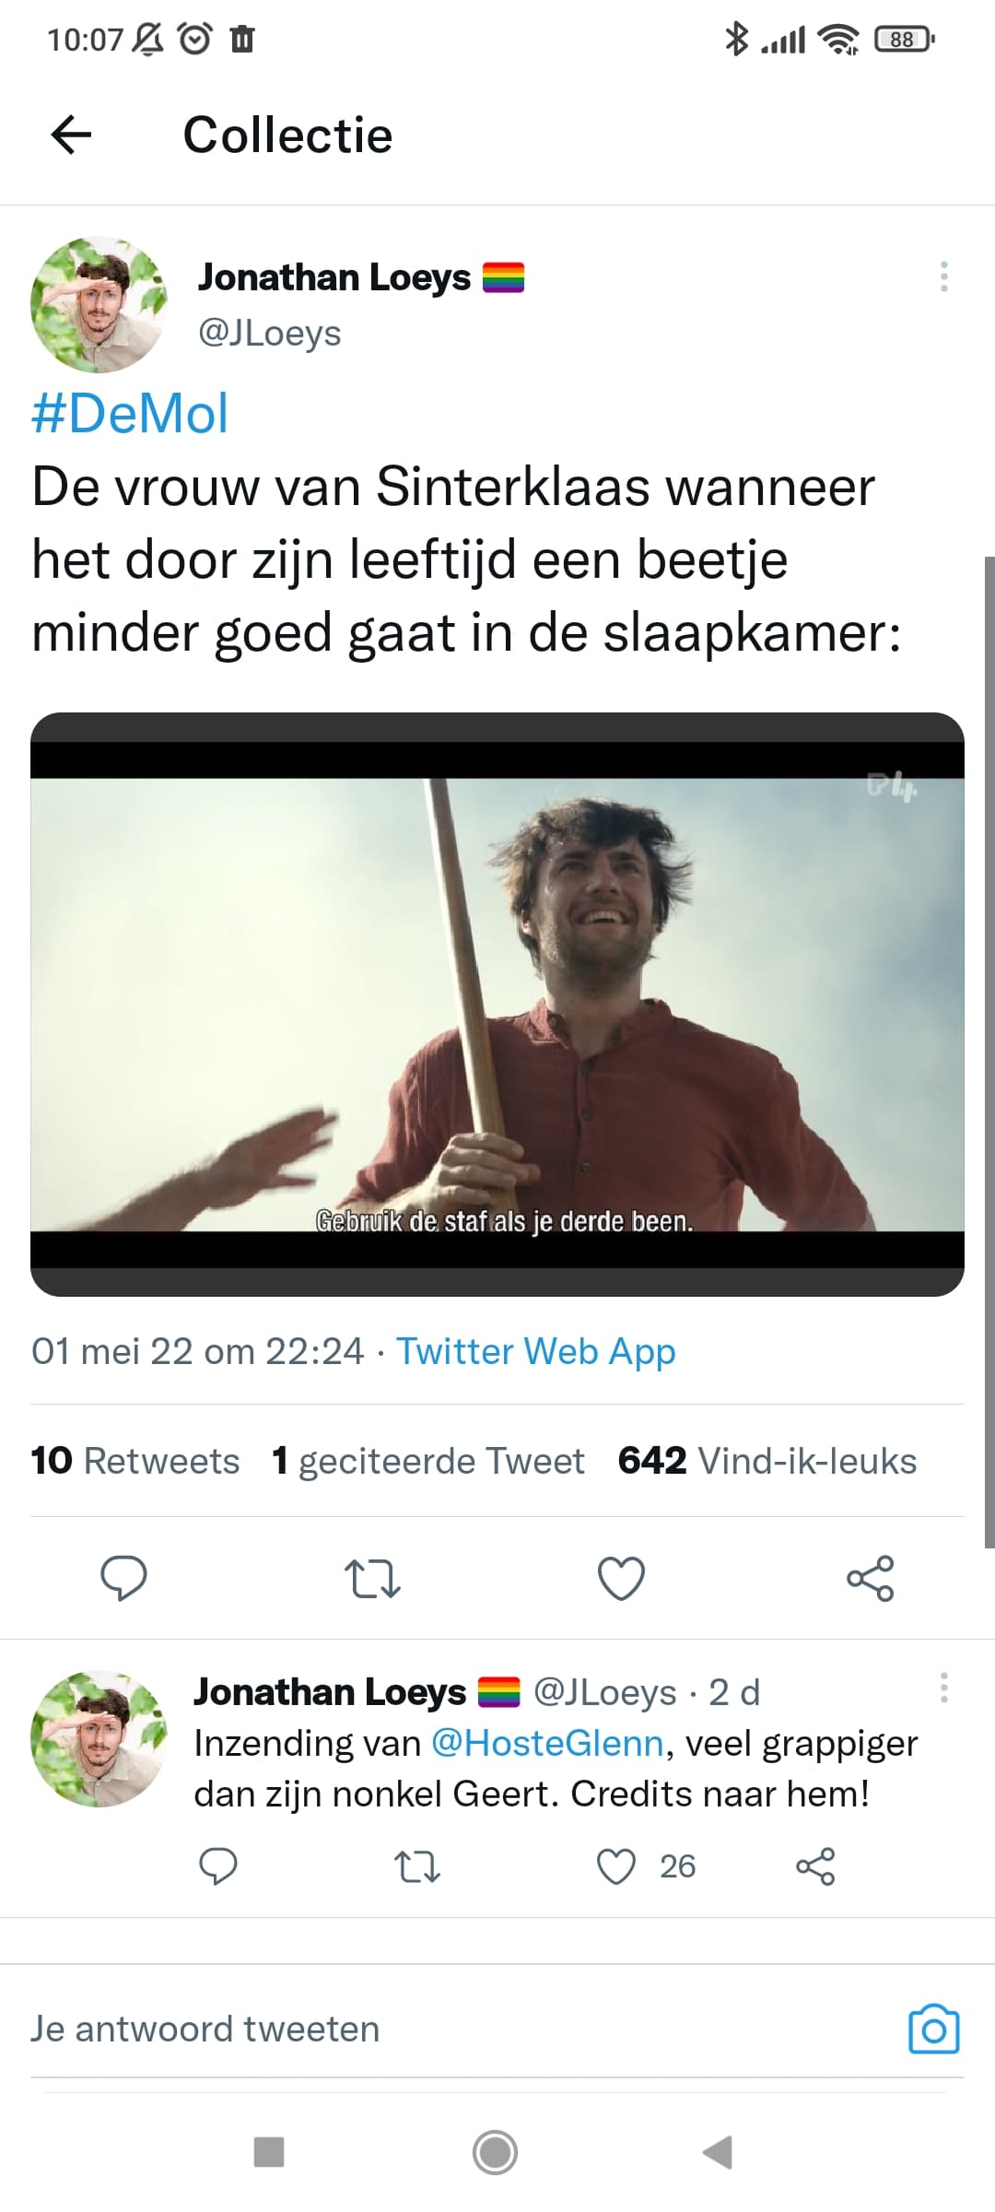The height and width of the screenshot is (2212, 995).
Task: Like the reply tweet that has 26 likes
Action: pos(616,1866)
